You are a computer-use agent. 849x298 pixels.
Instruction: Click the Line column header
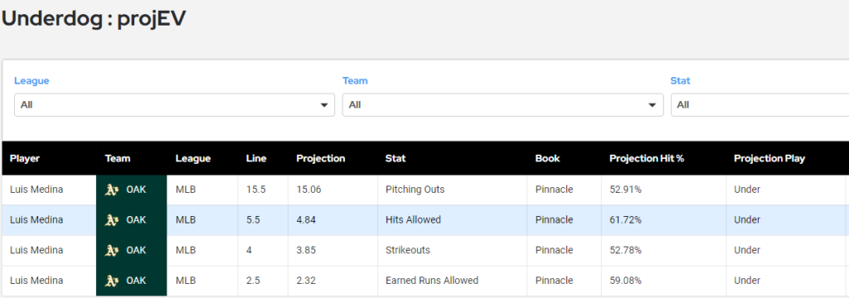point(256,158)
